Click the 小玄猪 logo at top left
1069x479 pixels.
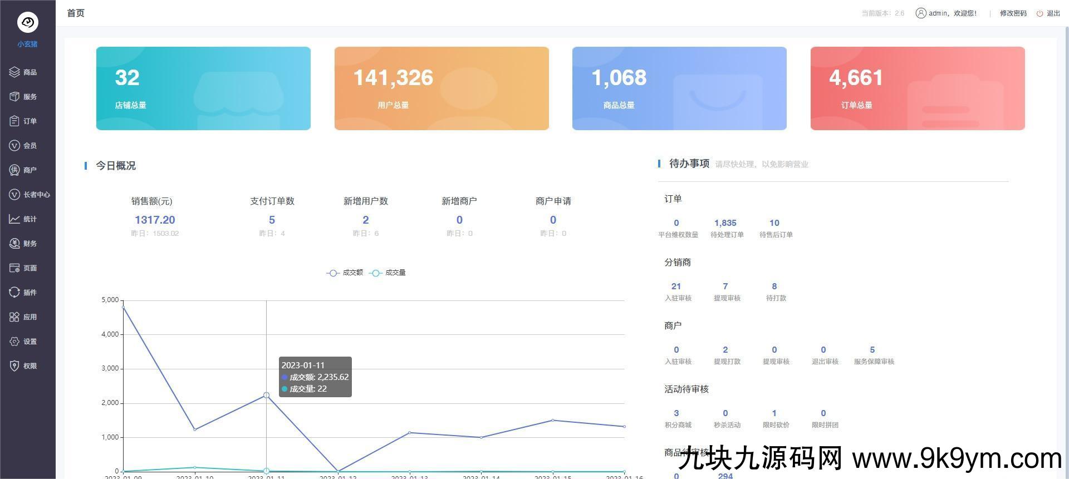click(27, 23)
